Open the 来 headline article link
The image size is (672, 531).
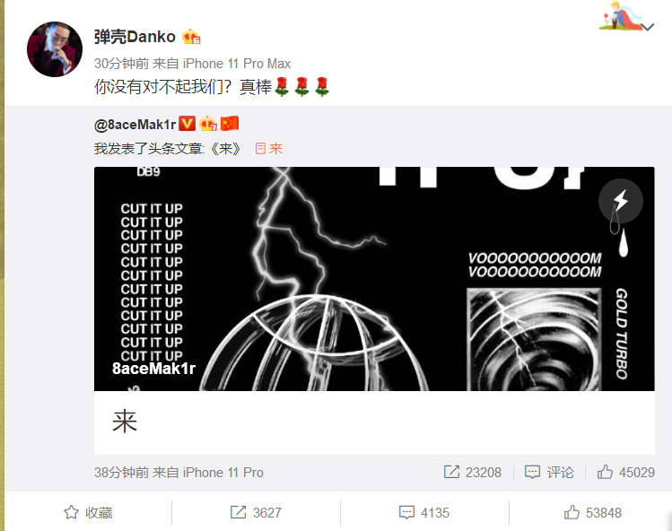[x=269, y=149]
